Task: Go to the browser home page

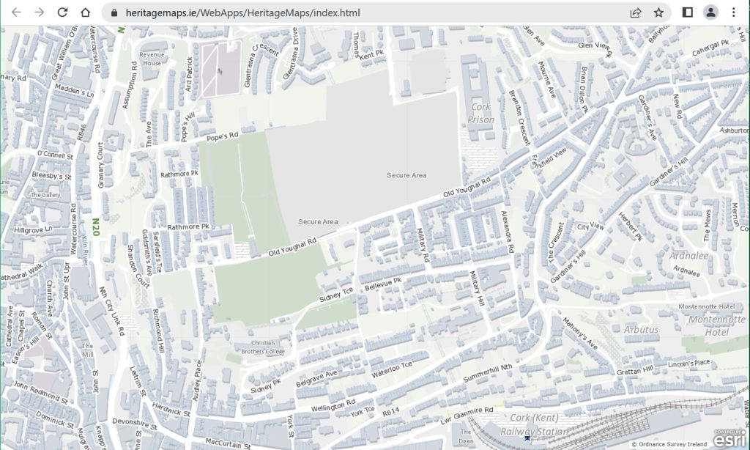Action: [86, 12]
